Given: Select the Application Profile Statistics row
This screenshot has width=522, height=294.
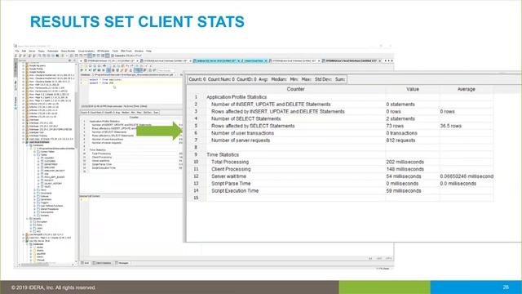Looking at the screenshot, I should [340, 97].
